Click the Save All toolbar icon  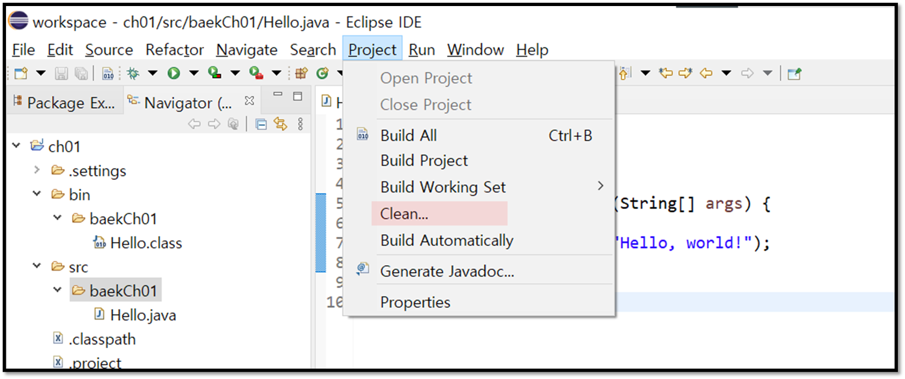click(x=81, y=73)
